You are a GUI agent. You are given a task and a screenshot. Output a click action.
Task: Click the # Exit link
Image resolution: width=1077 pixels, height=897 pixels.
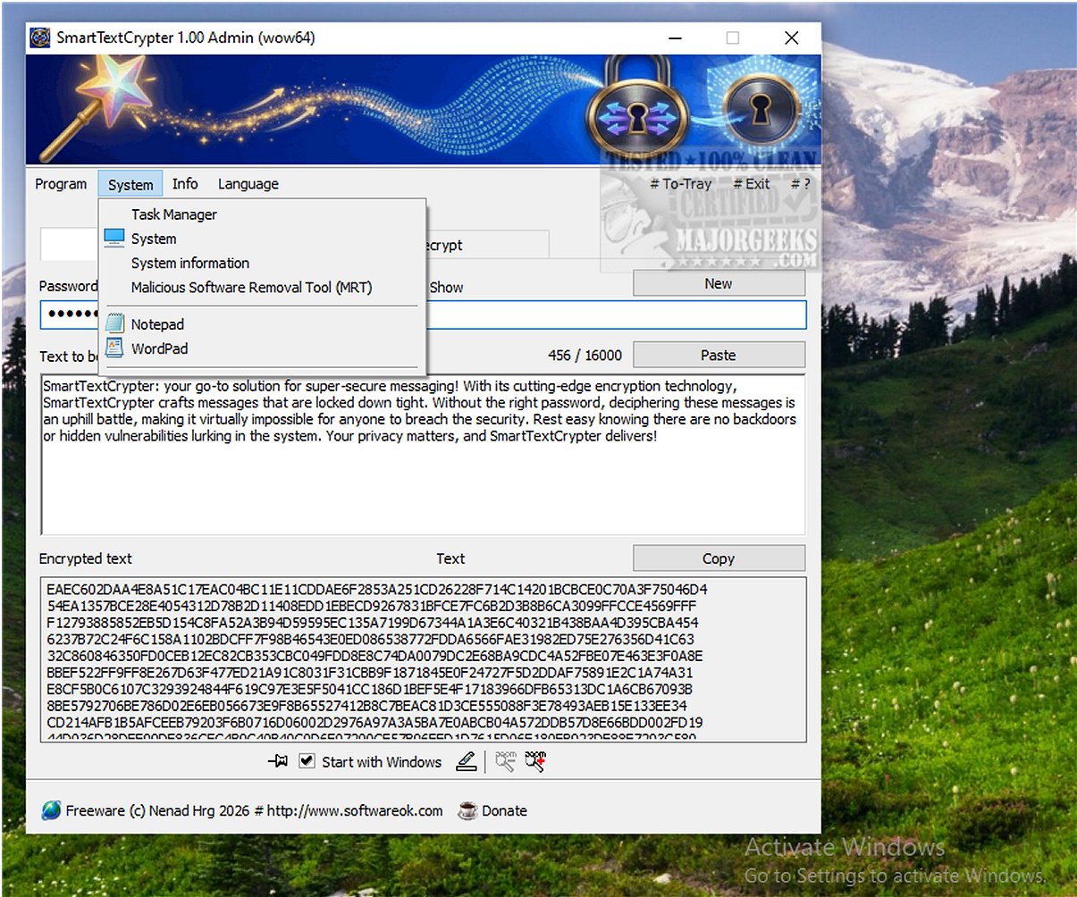752,184
